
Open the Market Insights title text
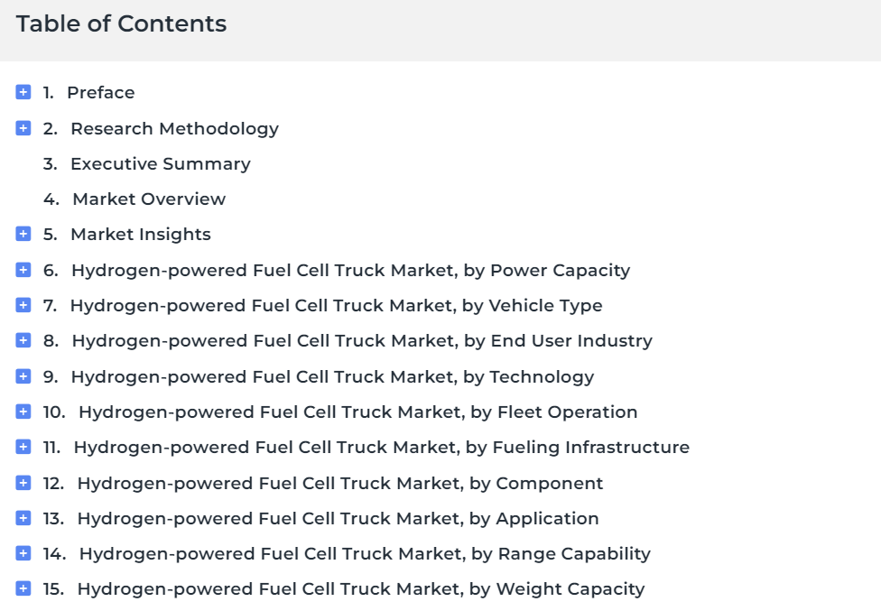tap(141, 234)
